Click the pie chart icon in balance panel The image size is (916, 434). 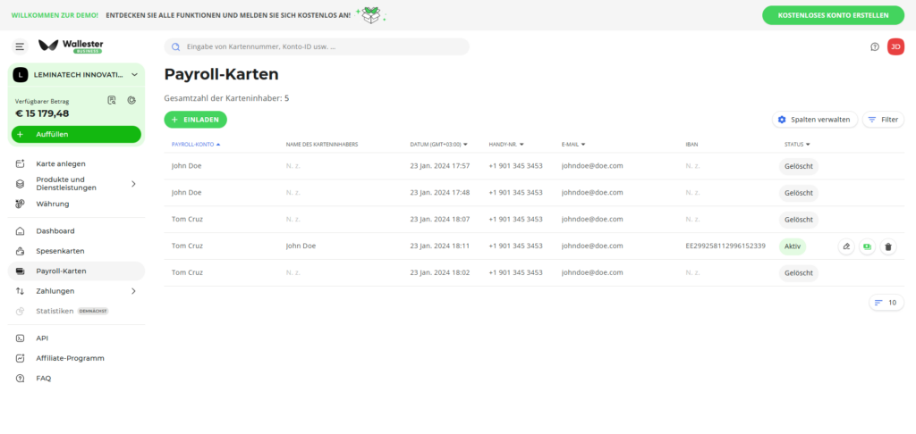click(131, 100)
